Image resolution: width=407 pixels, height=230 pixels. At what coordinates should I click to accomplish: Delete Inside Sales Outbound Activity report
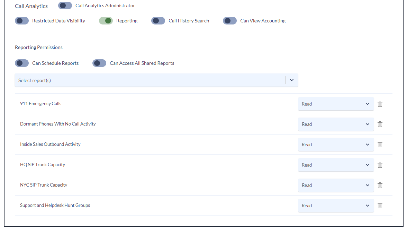[x=380, y=144]
